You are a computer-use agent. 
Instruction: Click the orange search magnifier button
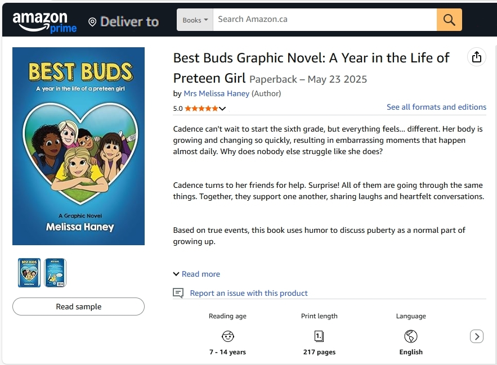tap(449, 20)
